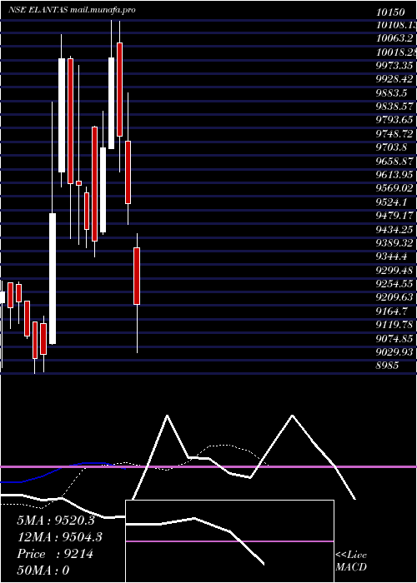The height and width of the screenshot is (583, 417).
Task: Select the 9748.72 price level label
Action: point(394,133)
